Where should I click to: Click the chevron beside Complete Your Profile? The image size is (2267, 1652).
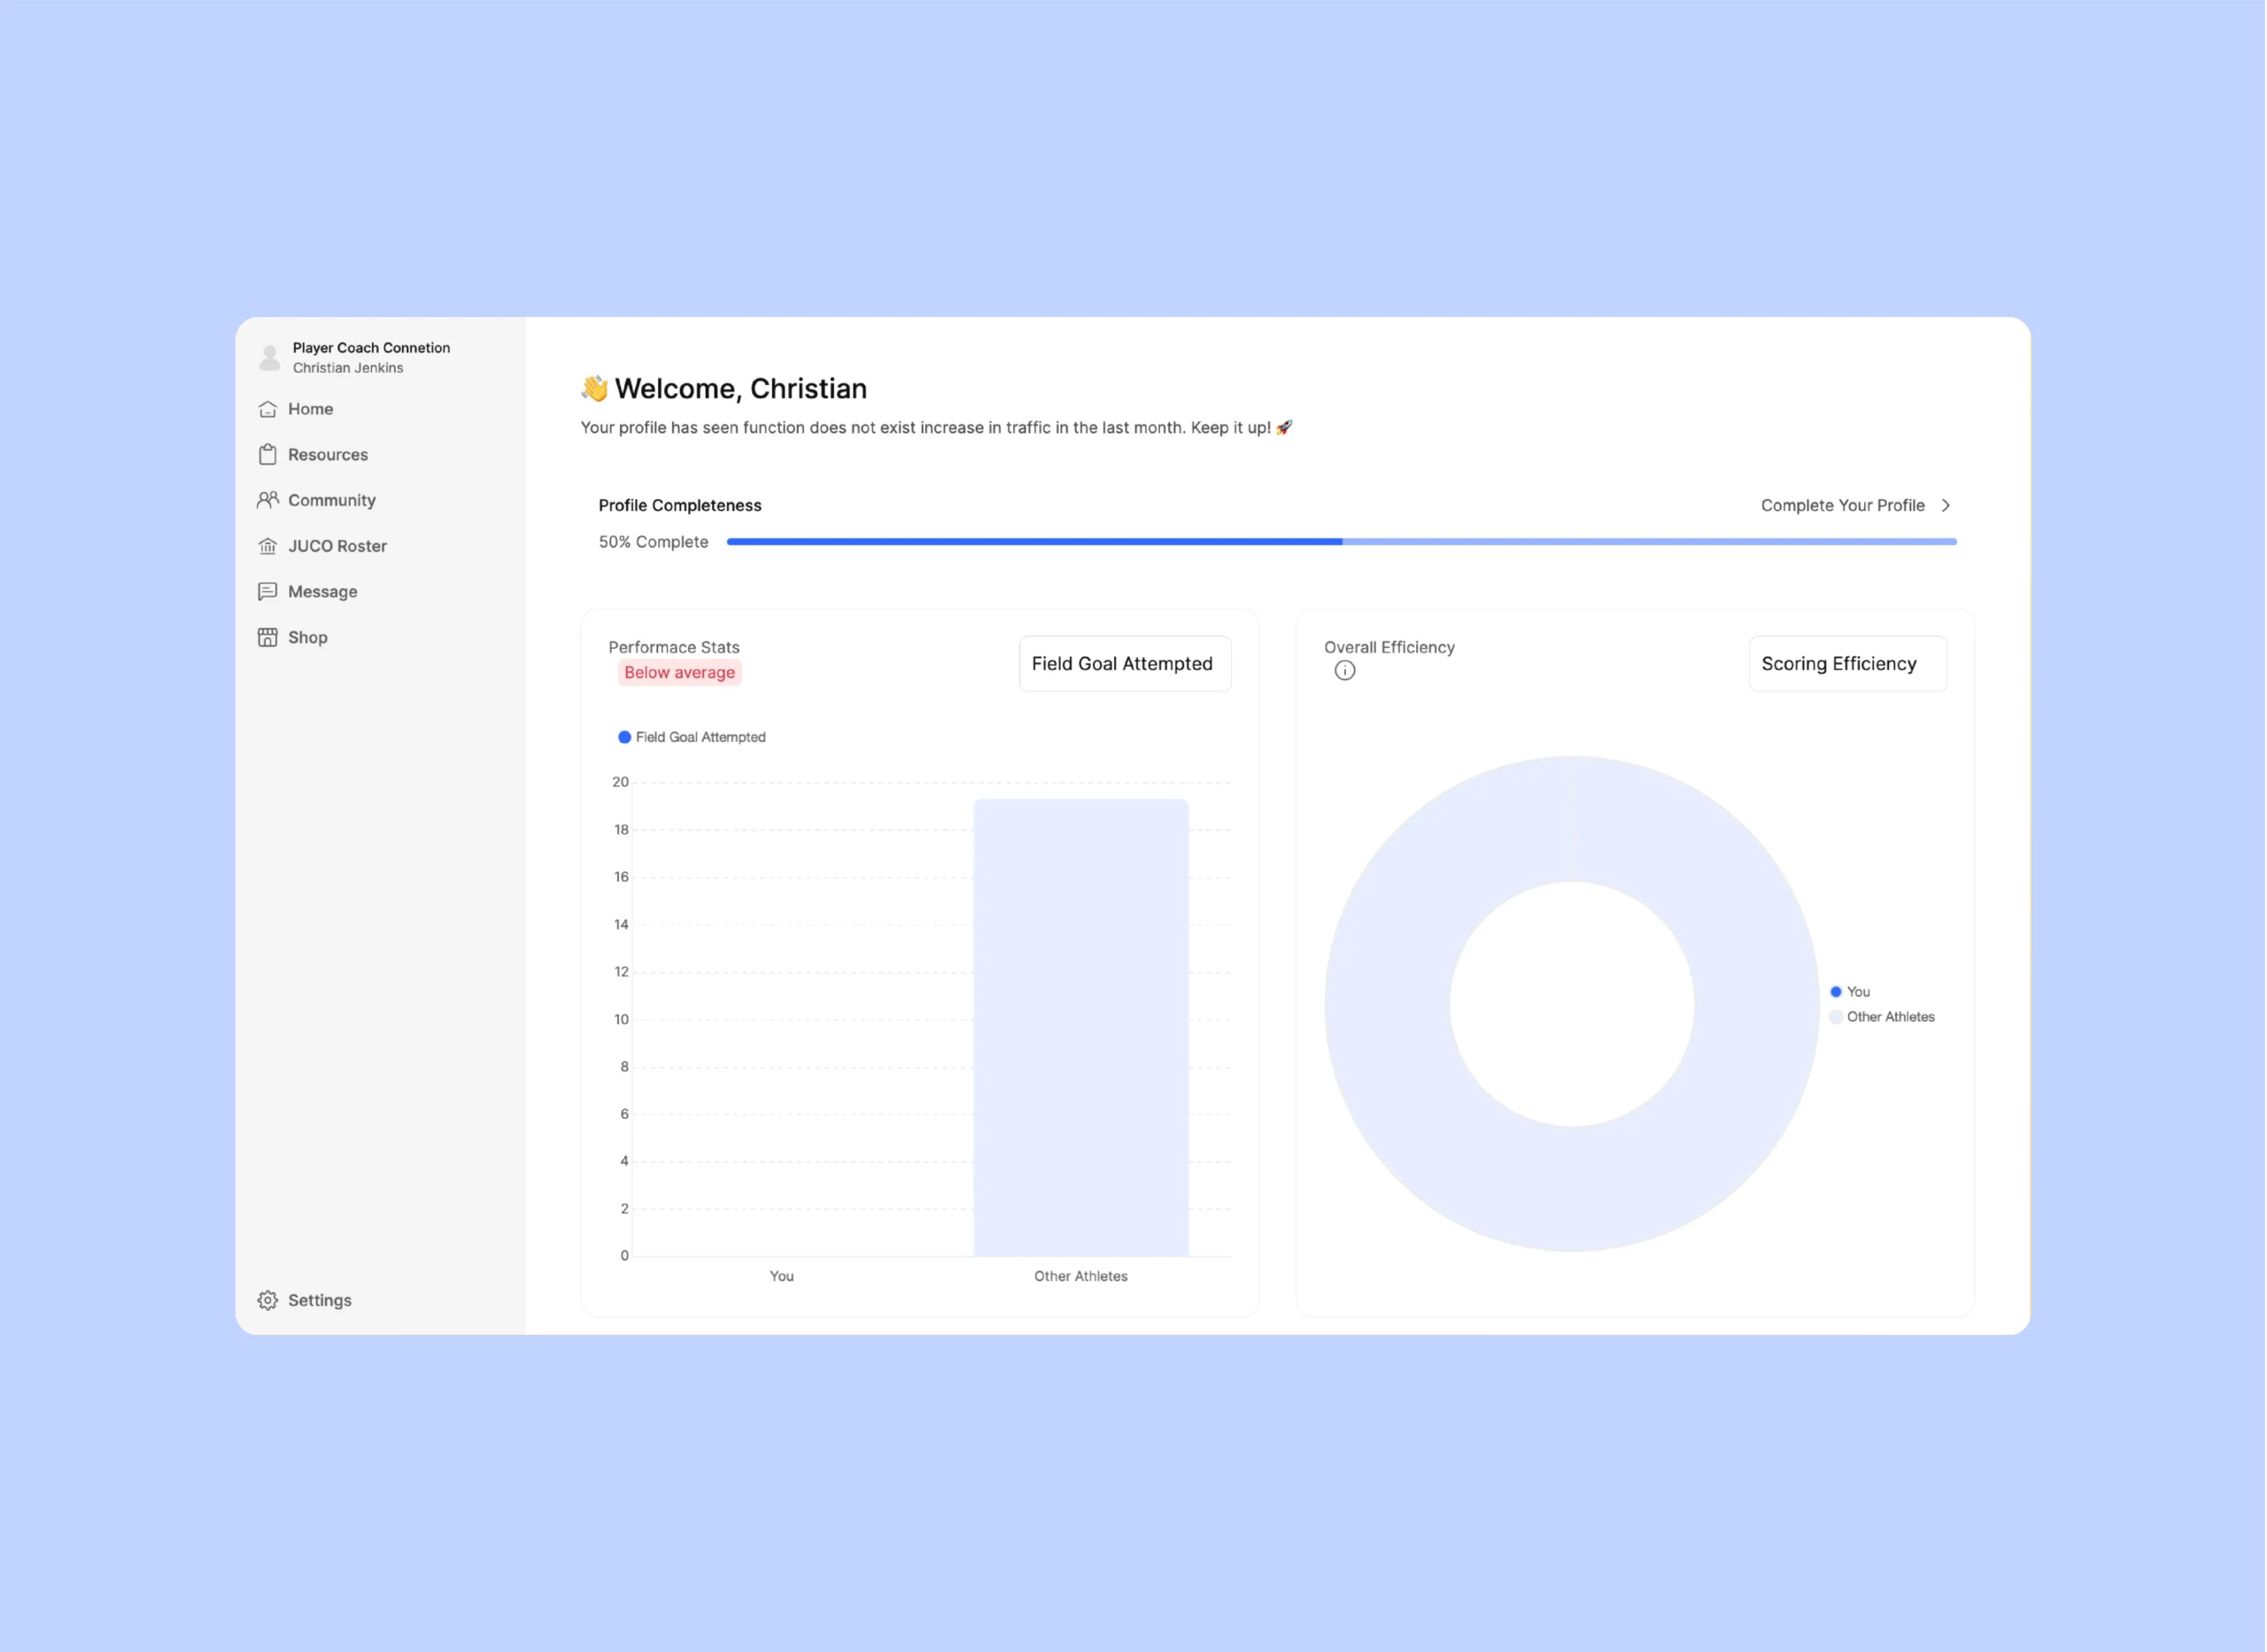(x=1945, y=506)
